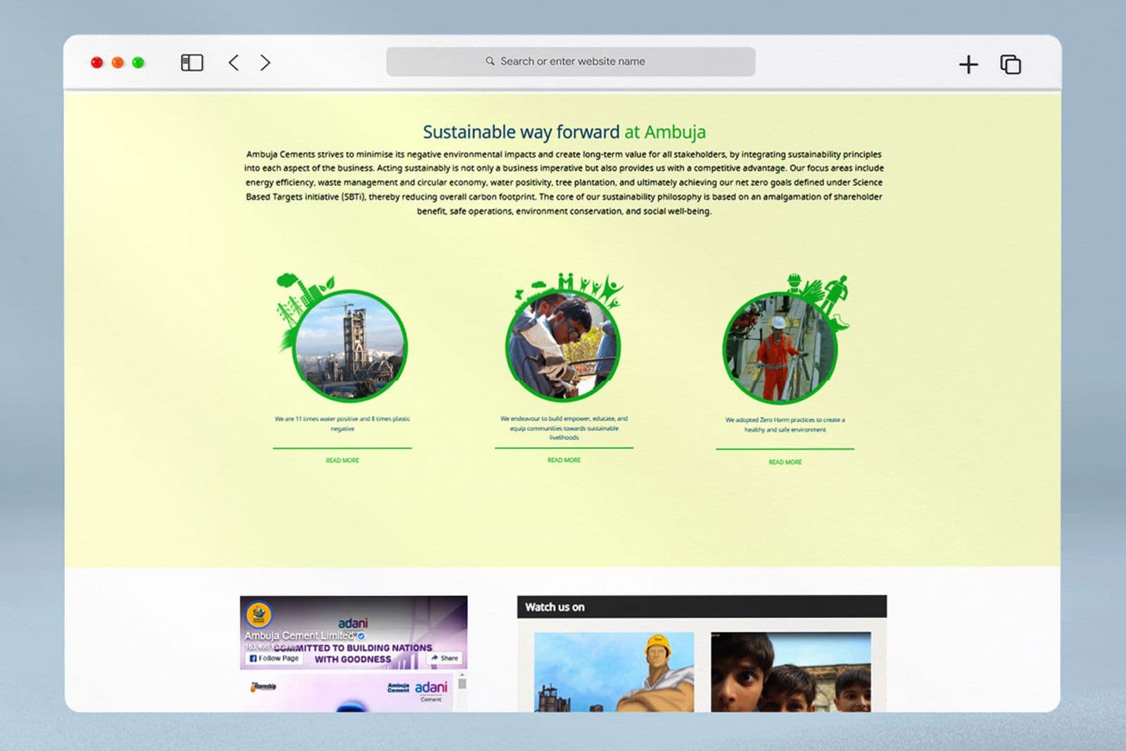Image resolution: width=1126 pixels, height=751 pixels.
Task: Play the video thumbnail with three boys
Action: 790,672
